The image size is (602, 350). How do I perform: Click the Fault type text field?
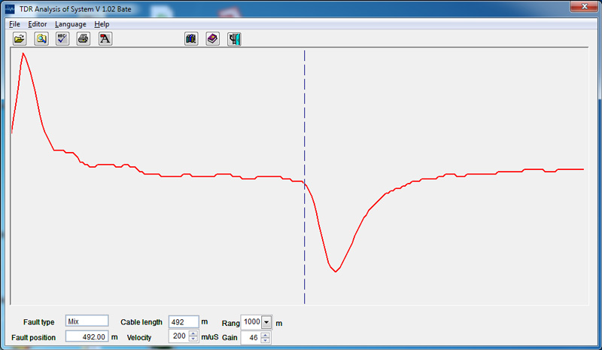87,321
